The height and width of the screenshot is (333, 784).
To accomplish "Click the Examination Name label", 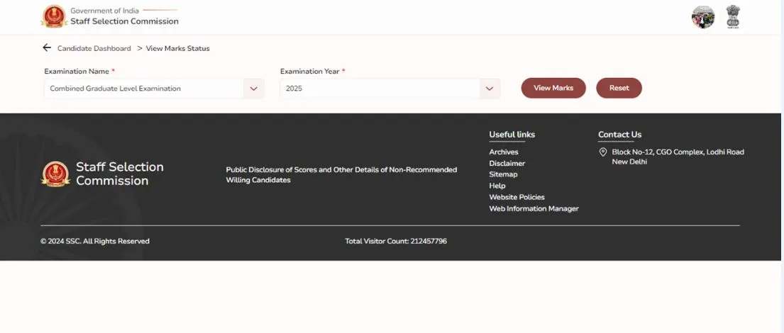I will (x=77, y=72).
